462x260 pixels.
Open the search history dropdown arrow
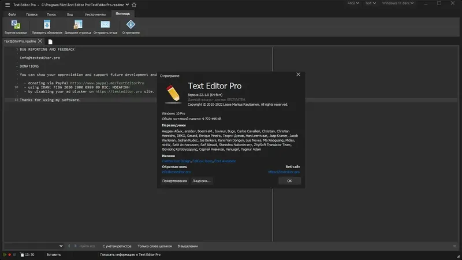click(x=61, y=246)
